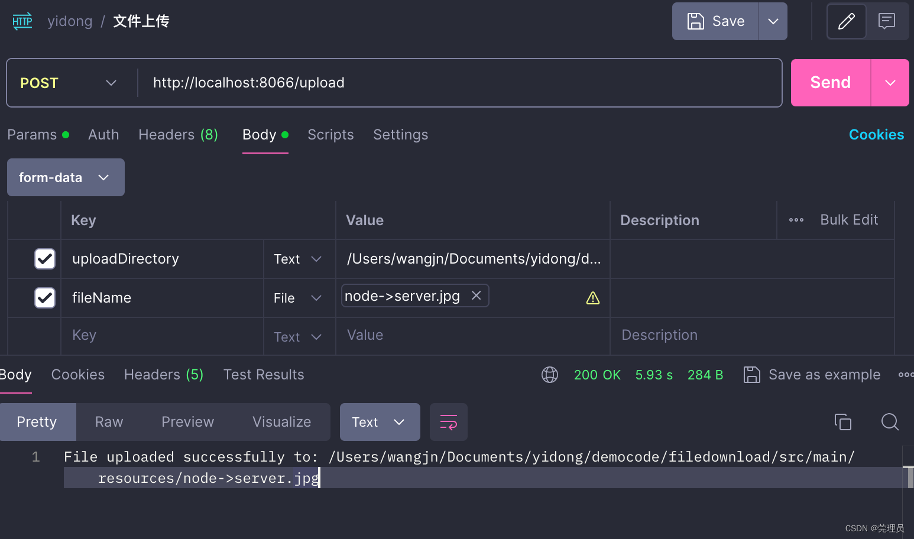Open the Settings tab

coord(401,135)
